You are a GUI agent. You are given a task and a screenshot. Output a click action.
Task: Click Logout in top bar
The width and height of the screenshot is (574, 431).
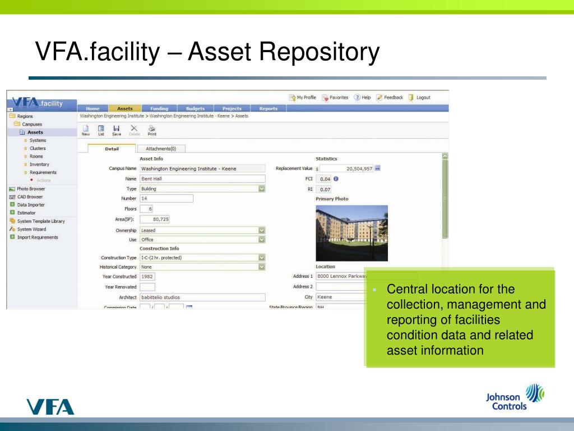pos(419,98)
